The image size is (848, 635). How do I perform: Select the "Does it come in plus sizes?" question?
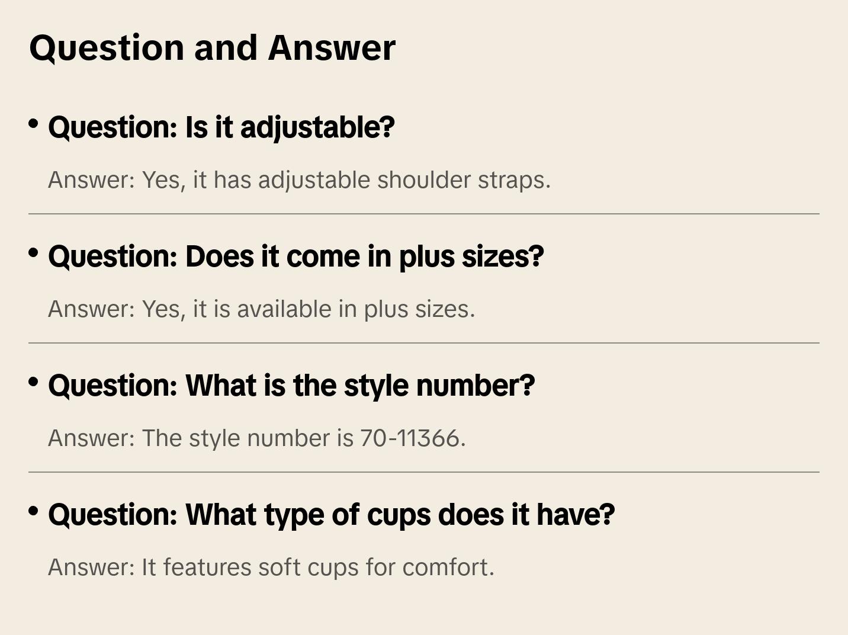[295, 256]
